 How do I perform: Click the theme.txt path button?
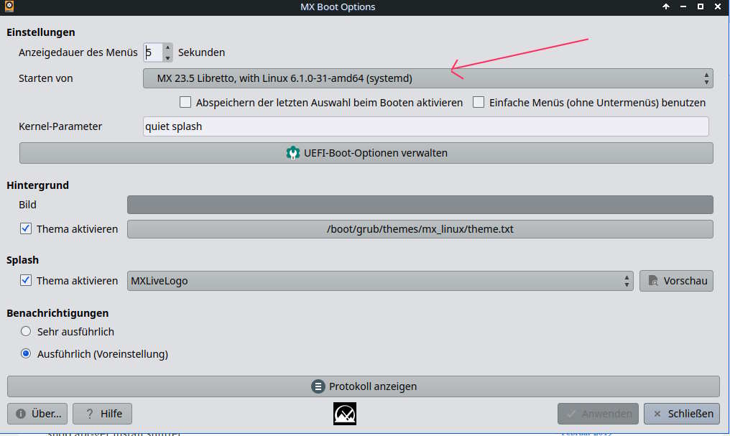point(420,229)
